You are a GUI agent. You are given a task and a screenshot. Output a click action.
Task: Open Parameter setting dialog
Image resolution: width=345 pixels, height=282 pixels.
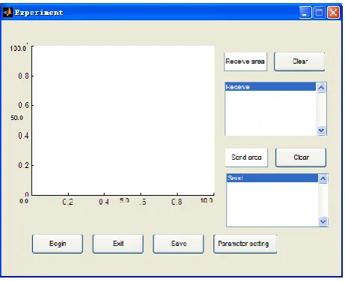pos(245,244)
